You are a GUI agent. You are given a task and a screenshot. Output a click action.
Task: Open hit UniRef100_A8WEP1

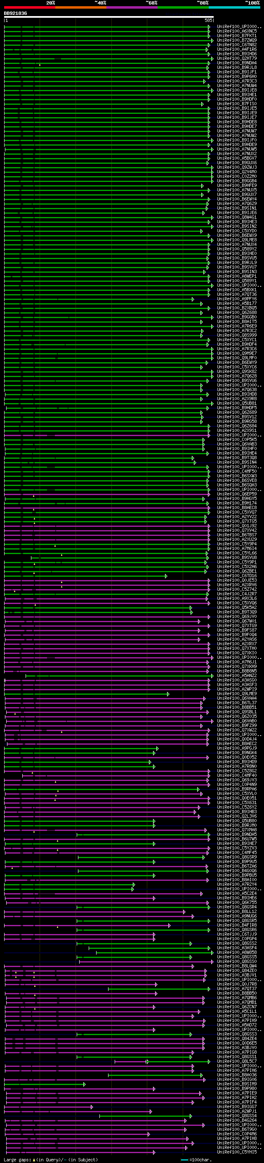(237, 276)
